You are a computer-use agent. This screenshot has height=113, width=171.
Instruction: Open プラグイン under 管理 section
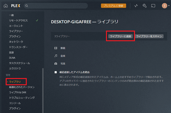pos(15,108)
